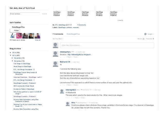The height and width of the screenshot is (116, 164).
Task: Follow DataStage4You on Google+
Action: point(15,31)
